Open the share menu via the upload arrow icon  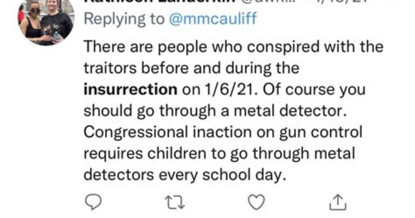338,202
